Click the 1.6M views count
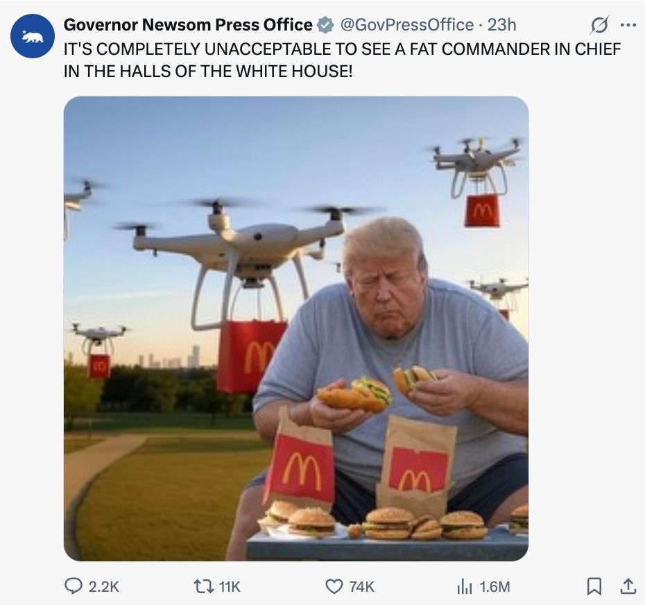The image size is (645, 605). click(x=495, y=586)
